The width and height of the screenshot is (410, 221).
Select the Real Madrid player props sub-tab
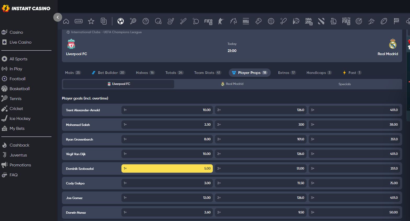pos(232,84)
